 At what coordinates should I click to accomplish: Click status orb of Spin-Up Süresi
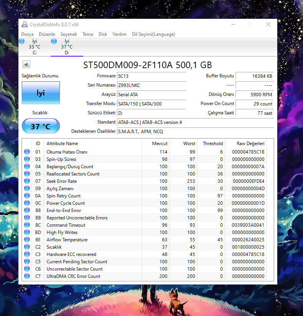click(27, 159)
